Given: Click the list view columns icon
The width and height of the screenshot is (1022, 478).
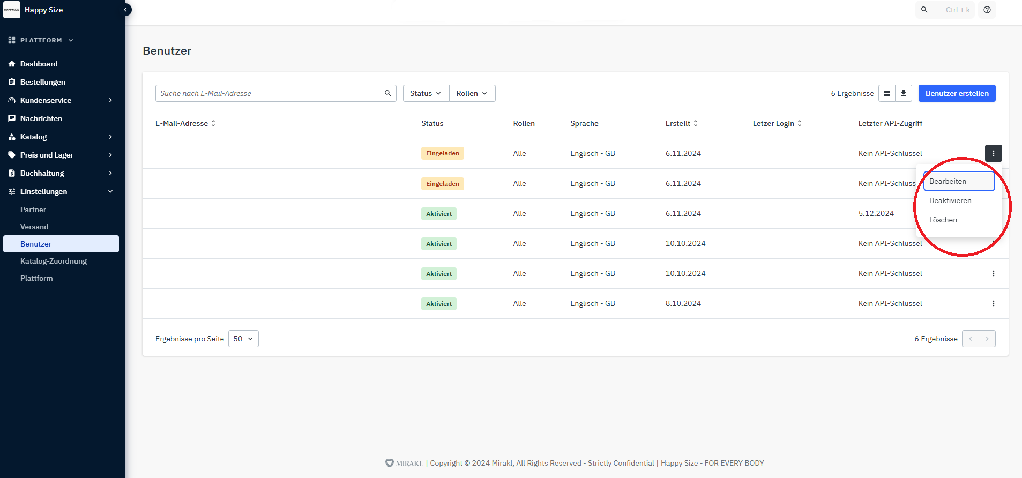Looking at the screenshot, I should click(x=887, y=93).
